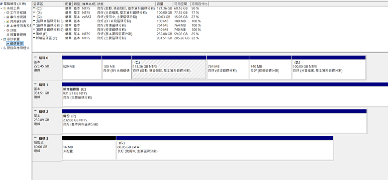Click the 服務與應用程式 icon

pos(4,48)
